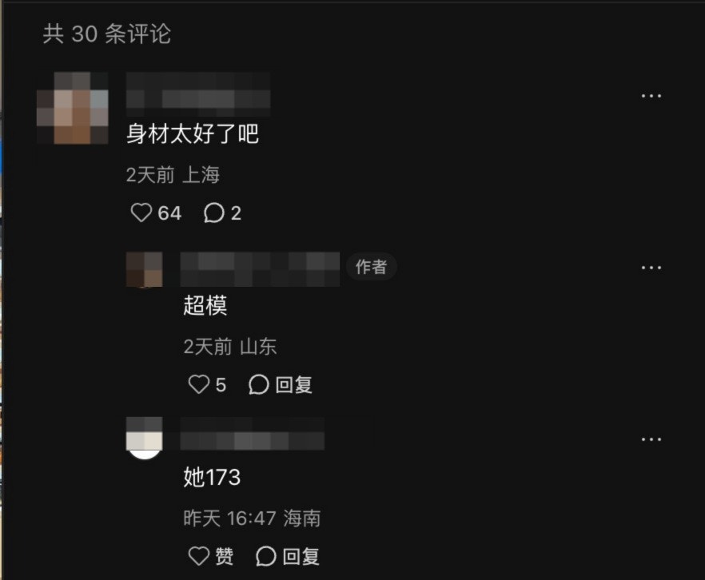The image size is (705, 580).
Task: Like the comment '身材太好了吧' via heart icon
Action: tap(141, 213)
